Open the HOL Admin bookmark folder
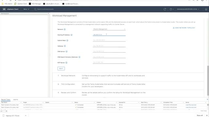Viewport: 209px width, 117px height. [x=7, y=4]
